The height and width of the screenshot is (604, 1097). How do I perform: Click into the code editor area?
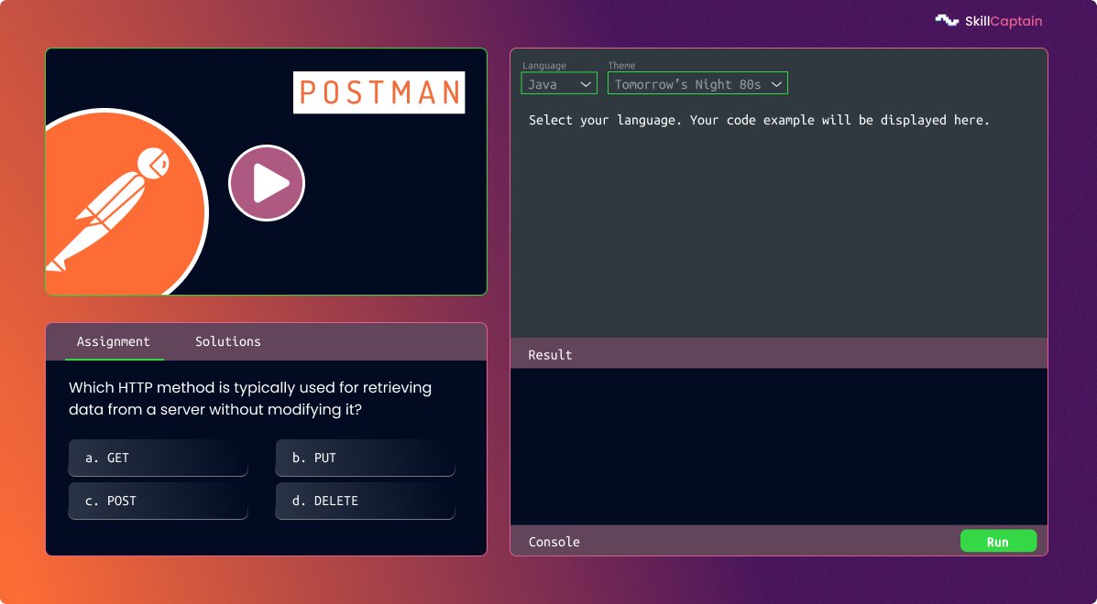tap(779, 220)
